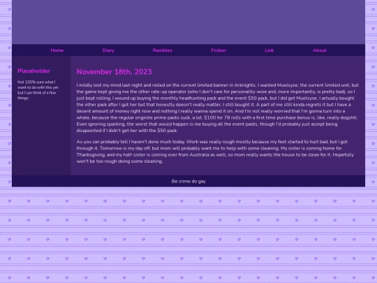Click the paragraph beginning 'As you can probably tell'
Viewport: 377px width, 283px height.
click(215, 152)
